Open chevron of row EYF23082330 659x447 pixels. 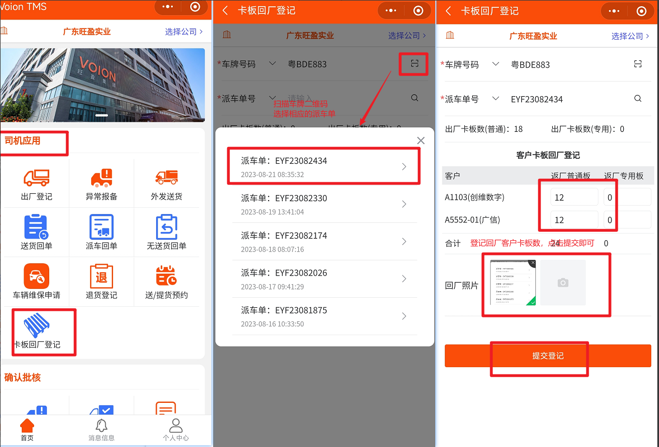404,204
